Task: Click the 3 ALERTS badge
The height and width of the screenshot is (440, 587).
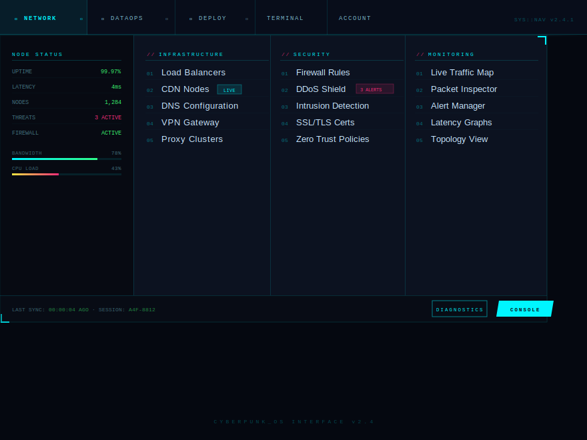Action: [x=375, y=89]
